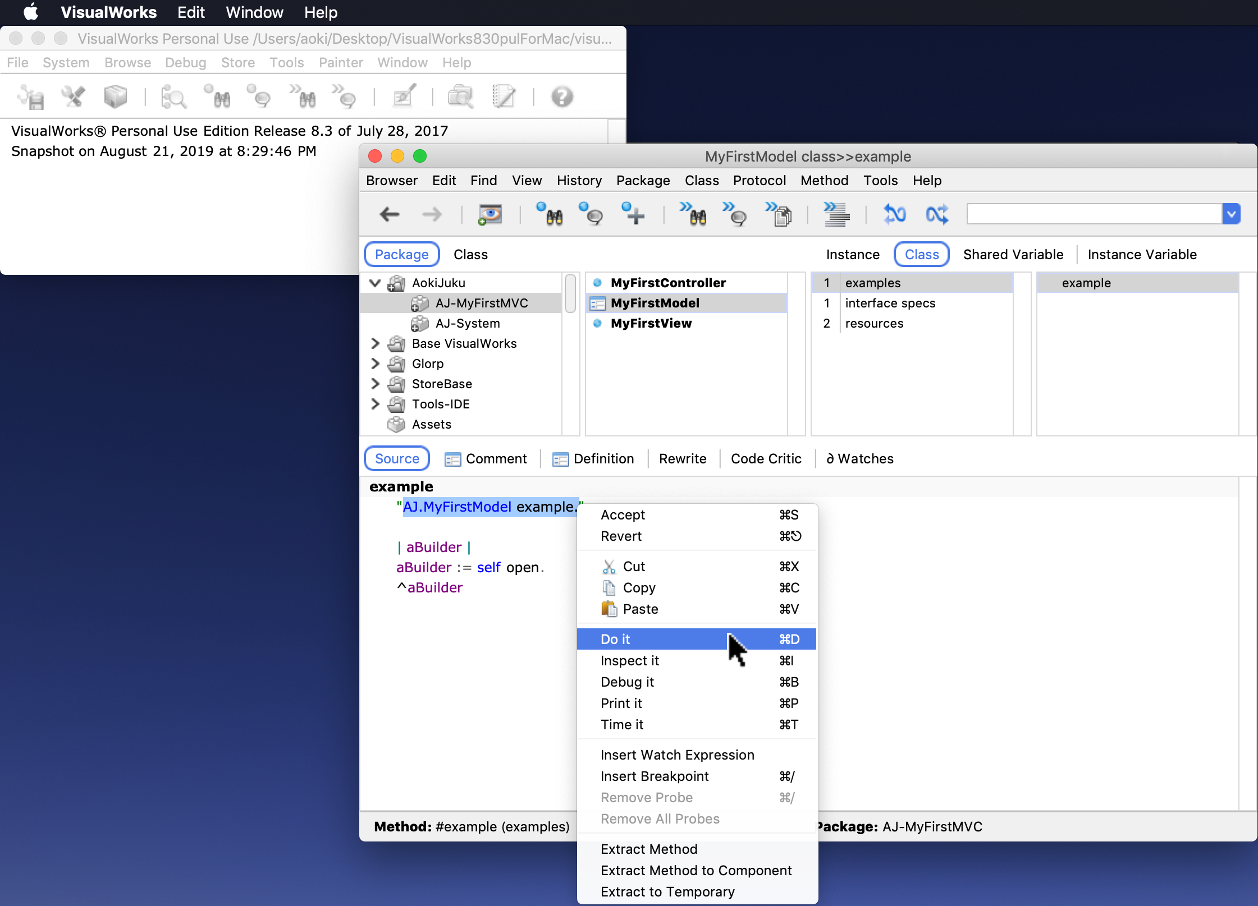Switch to Instance side methods
Image resolution: width=1258 pixels, height=906 pixels.
(x=853, y=255)
